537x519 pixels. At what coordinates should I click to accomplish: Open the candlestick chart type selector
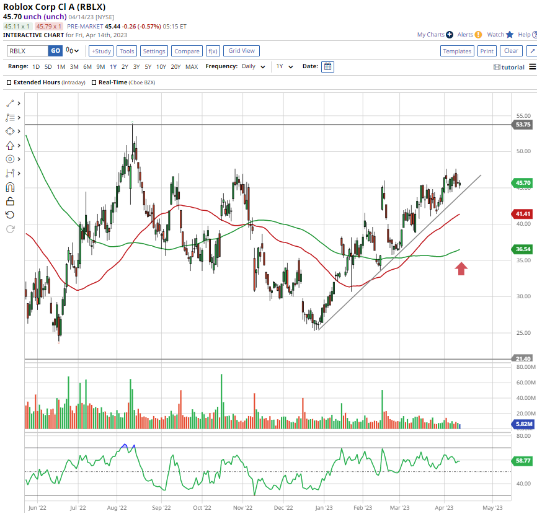tap(73, 51)
